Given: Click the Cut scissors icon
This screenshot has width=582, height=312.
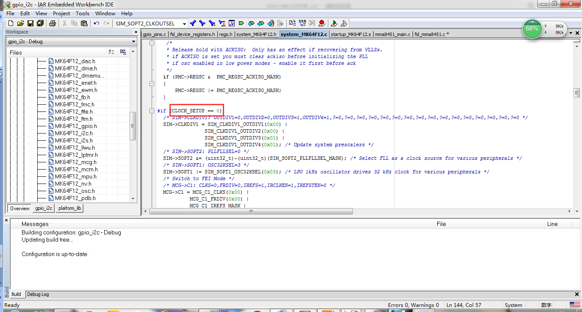Looking at the screenshot, I should pyautogui.click(x=65, y=23).
